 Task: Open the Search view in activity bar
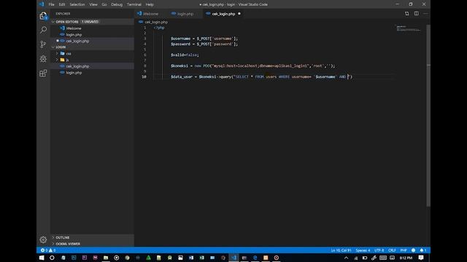pyautogui.click(x=43, y=30)
